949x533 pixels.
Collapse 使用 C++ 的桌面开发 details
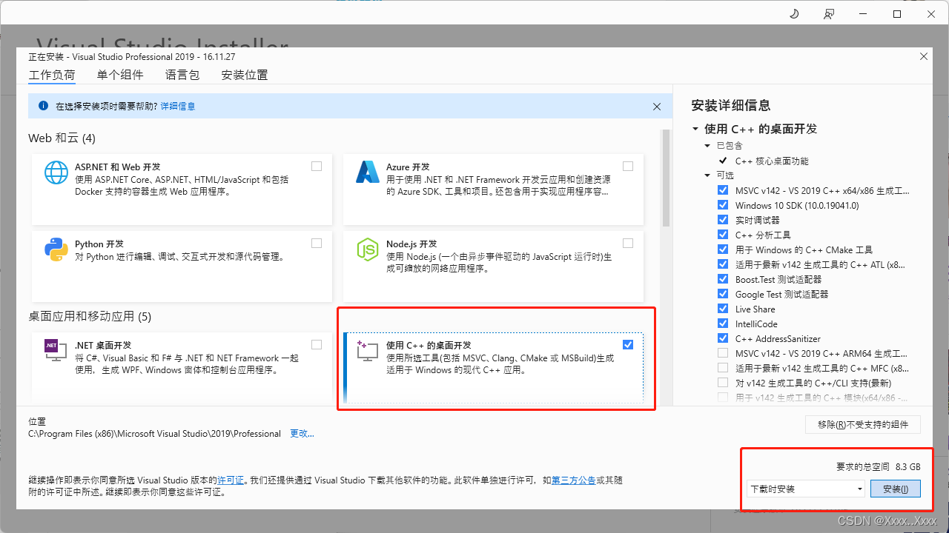(x=694, y=128)
